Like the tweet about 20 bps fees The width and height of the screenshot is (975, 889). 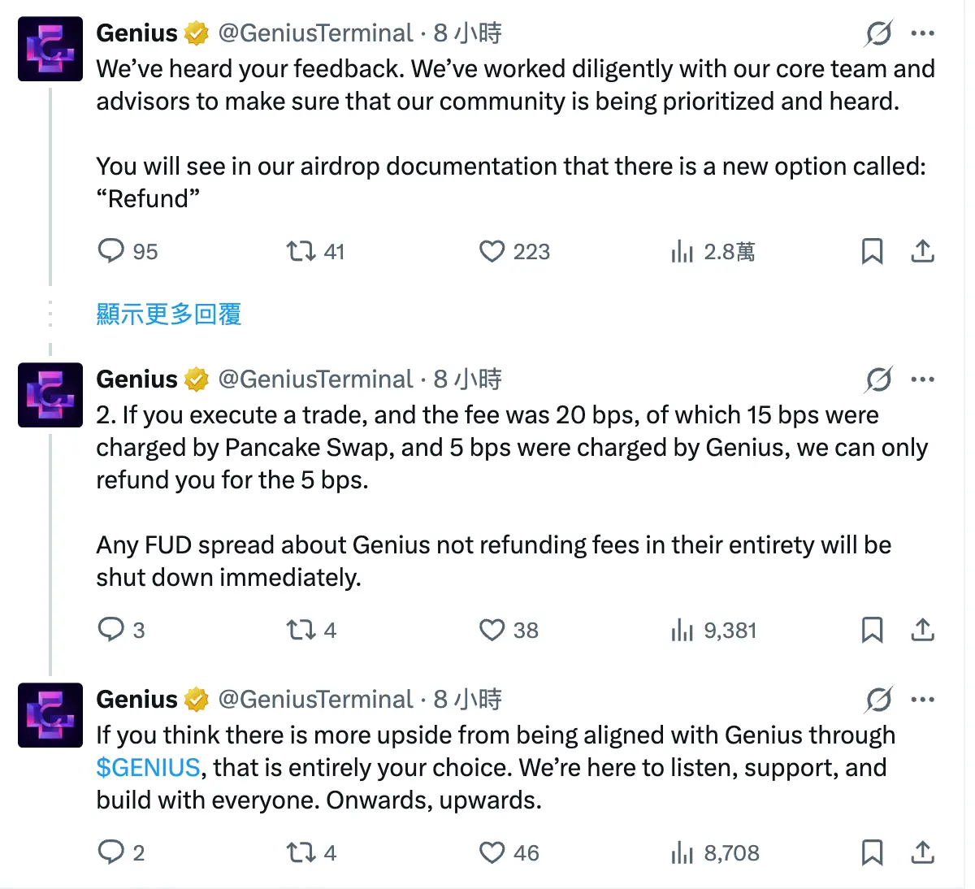coord(492,630)
